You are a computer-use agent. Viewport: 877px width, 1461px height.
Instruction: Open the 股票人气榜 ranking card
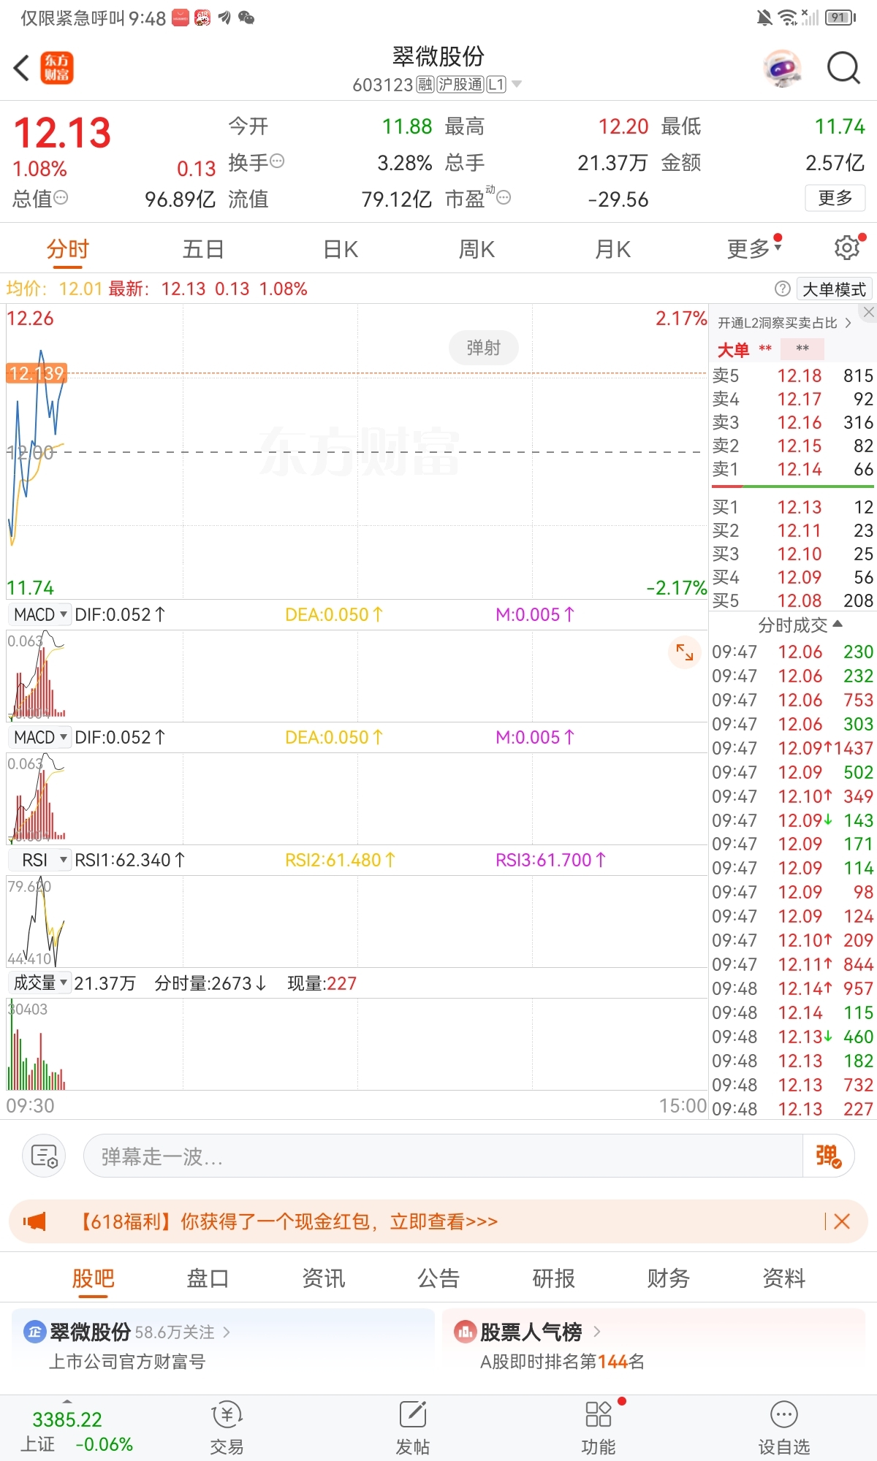pos(654,1346)
